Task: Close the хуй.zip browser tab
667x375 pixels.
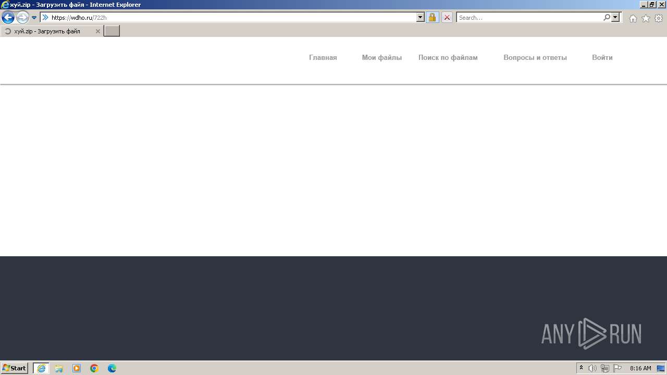Action: coord(97,31)
